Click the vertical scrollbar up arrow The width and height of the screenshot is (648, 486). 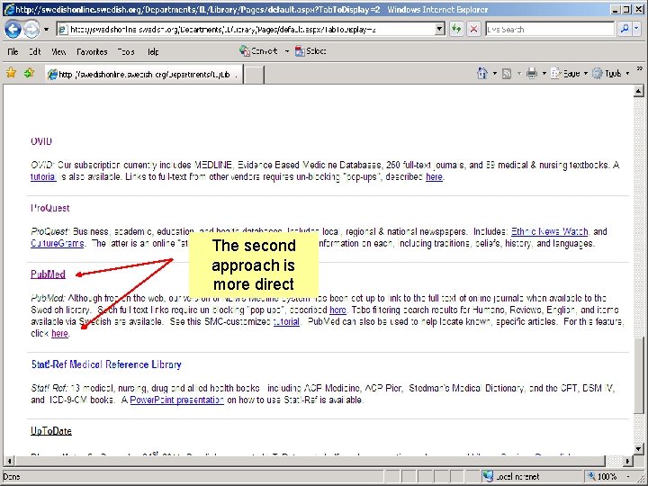(x=638, y=91)
